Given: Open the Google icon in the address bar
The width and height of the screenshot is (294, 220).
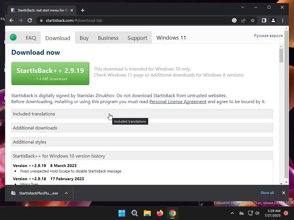Looking at the screenshot, I should (x=234, y=20).
